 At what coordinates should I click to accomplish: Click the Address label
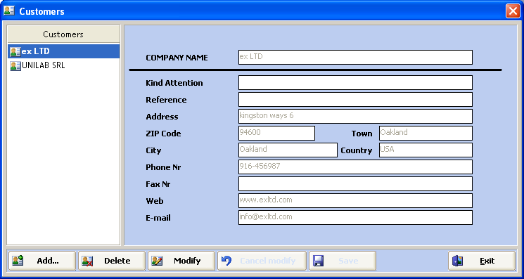coord(162,117)
